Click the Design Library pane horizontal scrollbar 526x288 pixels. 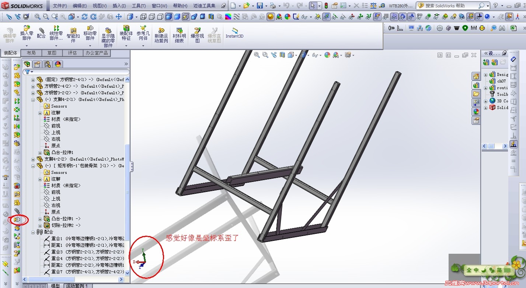(495, 146)
